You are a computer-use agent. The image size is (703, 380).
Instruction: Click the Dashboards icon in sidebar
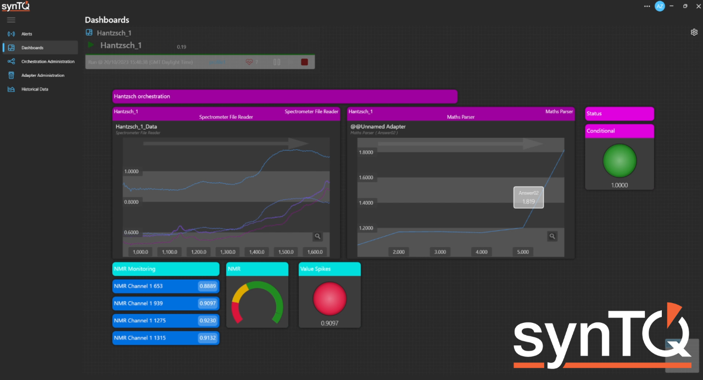[x=11, y=48]
